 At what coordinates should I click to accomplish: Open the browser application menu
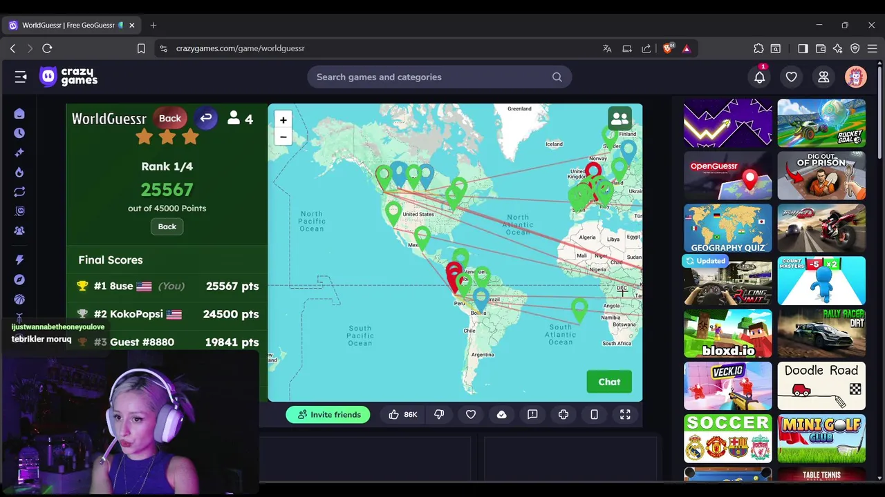(872, 48)
